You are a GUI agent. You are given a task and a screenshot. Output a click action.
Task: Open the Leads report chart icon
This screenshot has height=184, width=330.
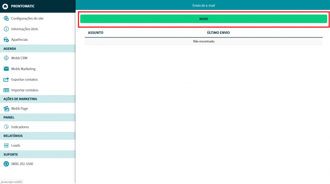pyautogui.click(x=6, y=146)
